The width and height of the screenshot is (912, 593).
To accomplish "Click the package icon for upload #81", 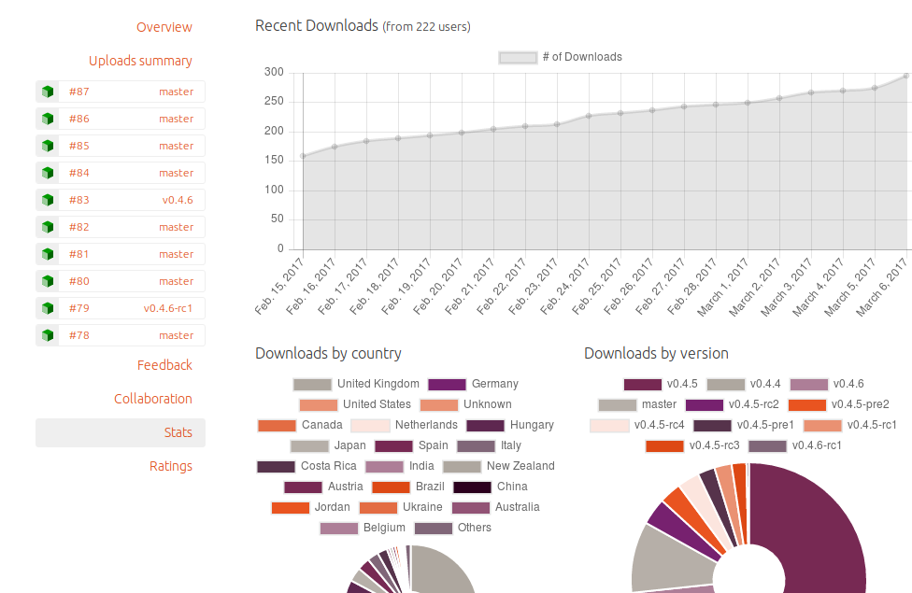I will [48, 254].
